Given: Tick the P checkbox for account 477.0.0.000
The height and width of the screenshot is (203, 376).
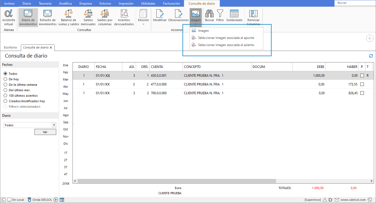Looking at the screenshot, I should click(x=362, y=84).
